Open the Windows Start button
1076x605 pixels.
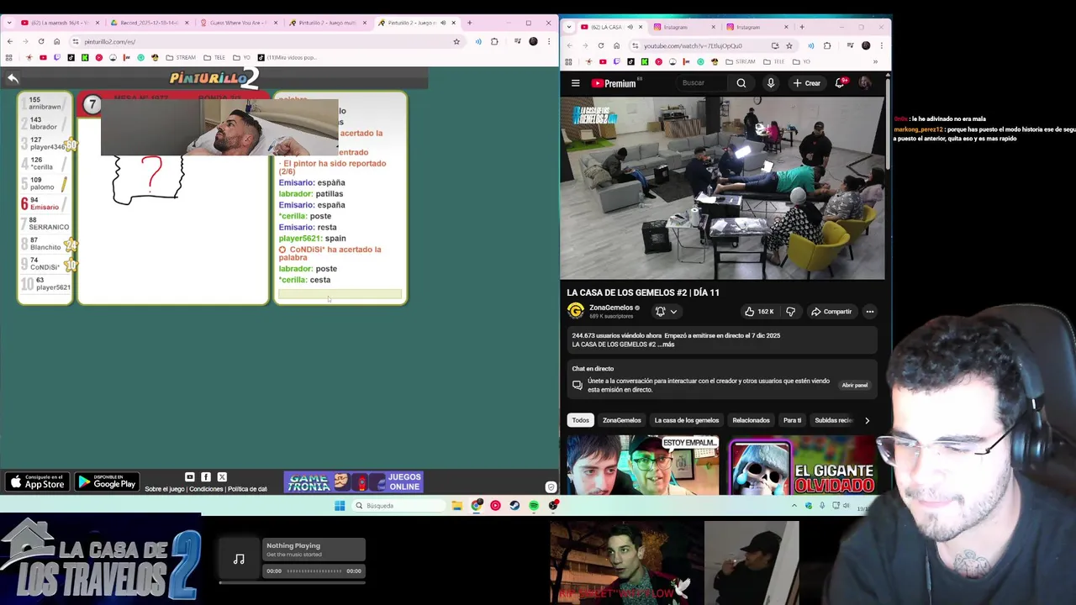(x=340, y=506)
